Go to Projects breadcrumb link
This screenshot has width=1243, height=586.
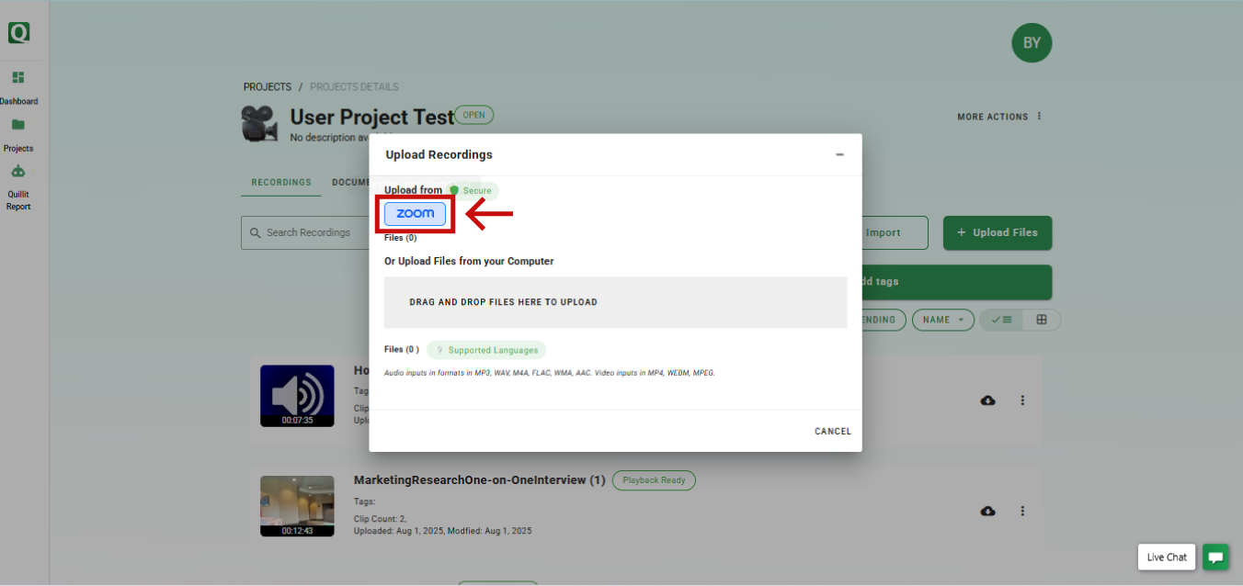coord(267,87)
